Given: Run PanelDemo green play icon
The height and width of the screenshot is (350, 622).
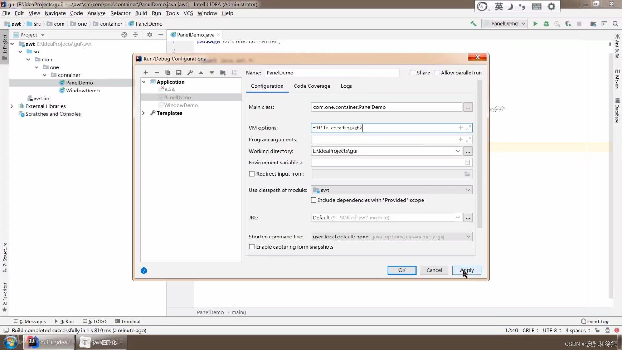Looking at the screenshot, I should 535,24.
